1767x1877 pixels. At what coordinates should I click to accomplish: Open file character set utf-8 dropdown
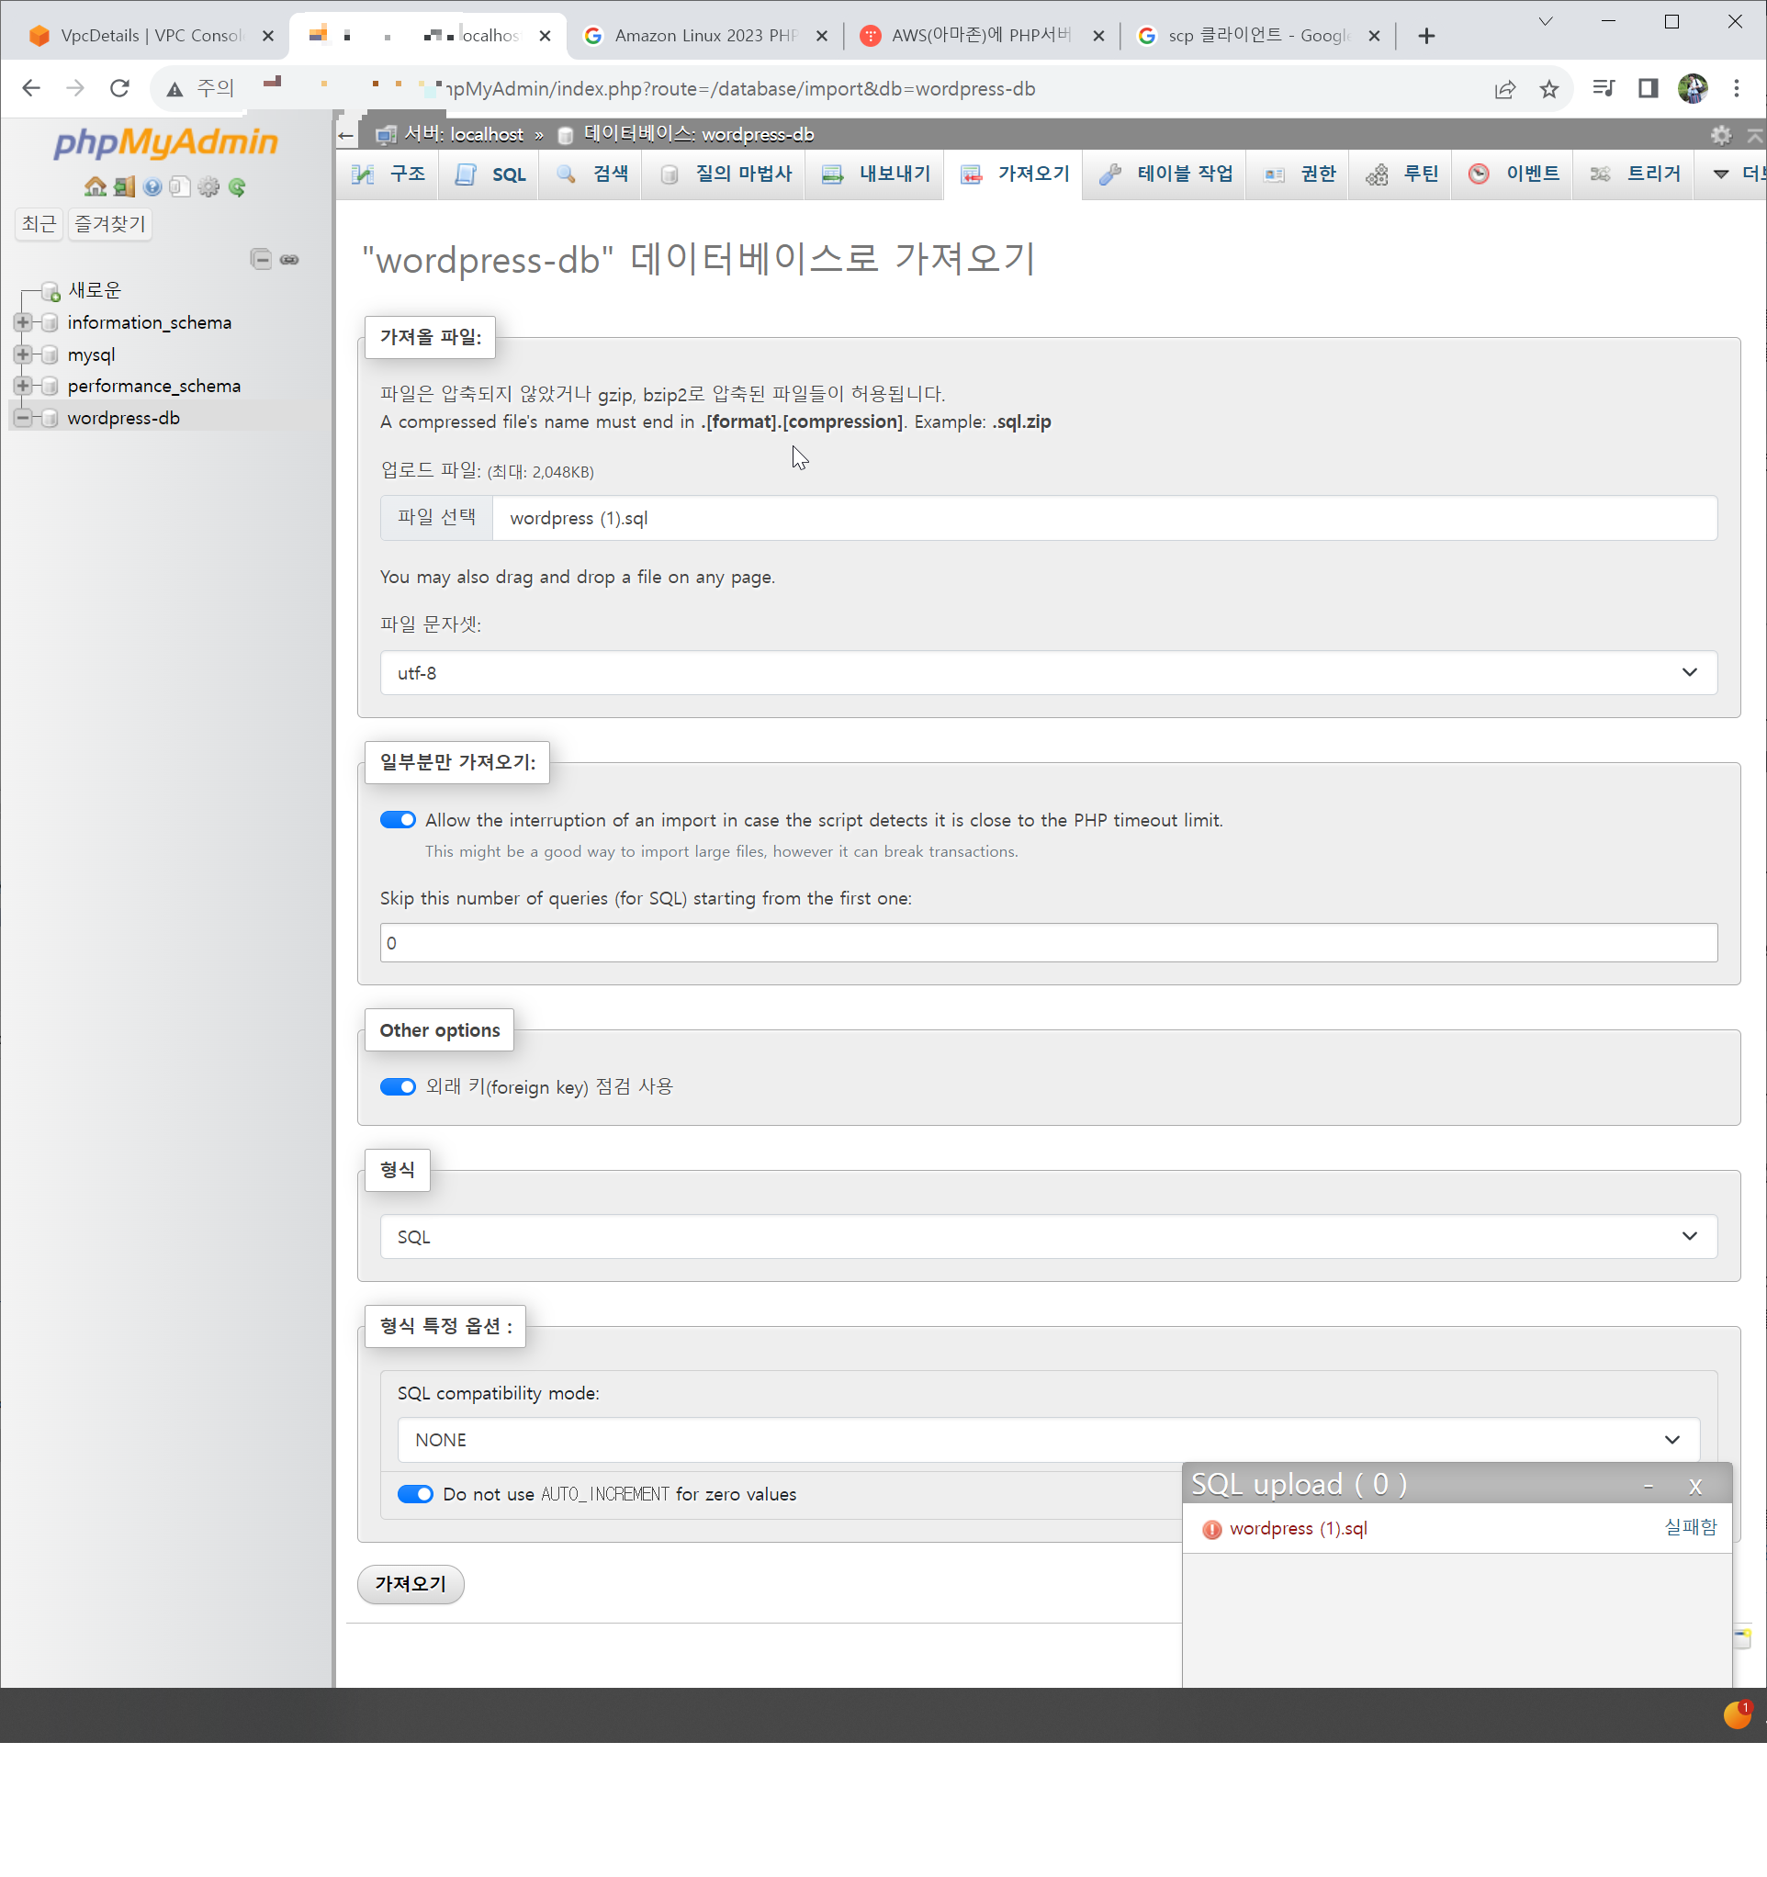[1048, 672]
